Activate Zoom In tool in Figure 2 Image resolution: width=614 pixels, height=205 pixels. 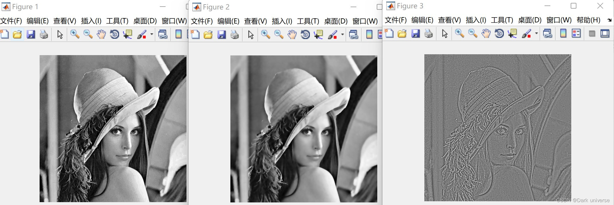pos(265,34)
